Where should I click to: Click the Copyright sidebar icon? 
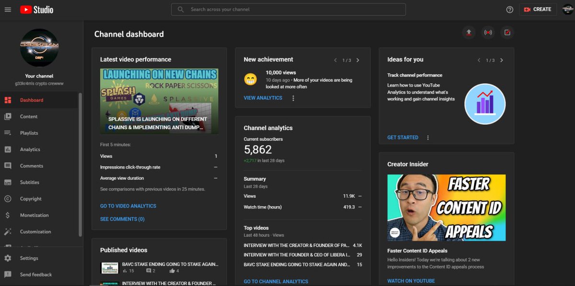pyautogui.click(x=8, y=199)
